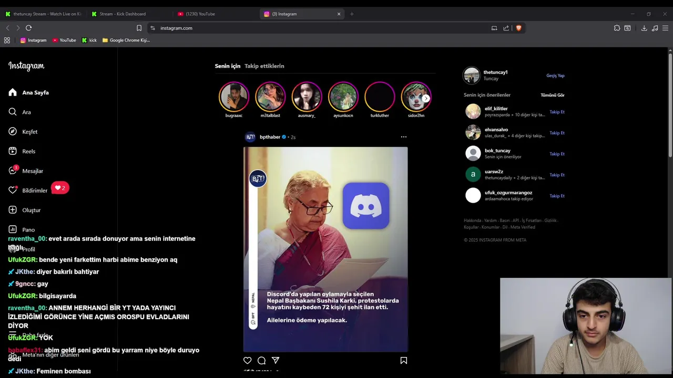
Task: Click the Brave shields lion icon
Action: 518,28
